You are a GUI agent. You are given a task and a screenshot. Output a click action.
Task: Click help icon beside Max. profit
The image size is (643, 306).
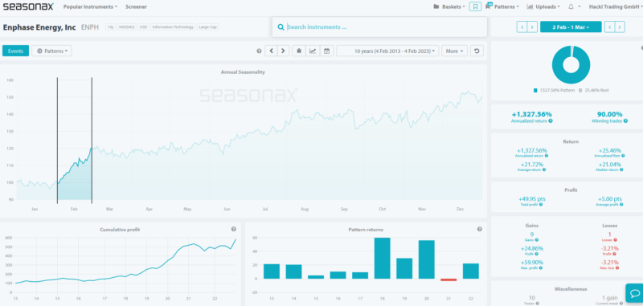(x=541, y=268)
